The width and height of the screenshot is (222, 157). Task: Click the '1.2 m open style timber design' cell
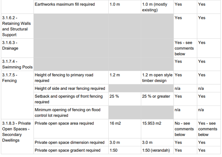point(157,78)
